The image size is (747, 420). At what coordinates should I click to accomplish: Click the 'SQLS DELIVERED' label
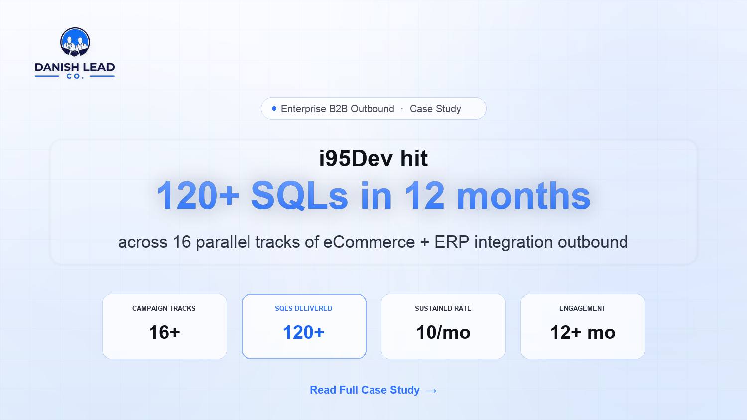(303, 308)
